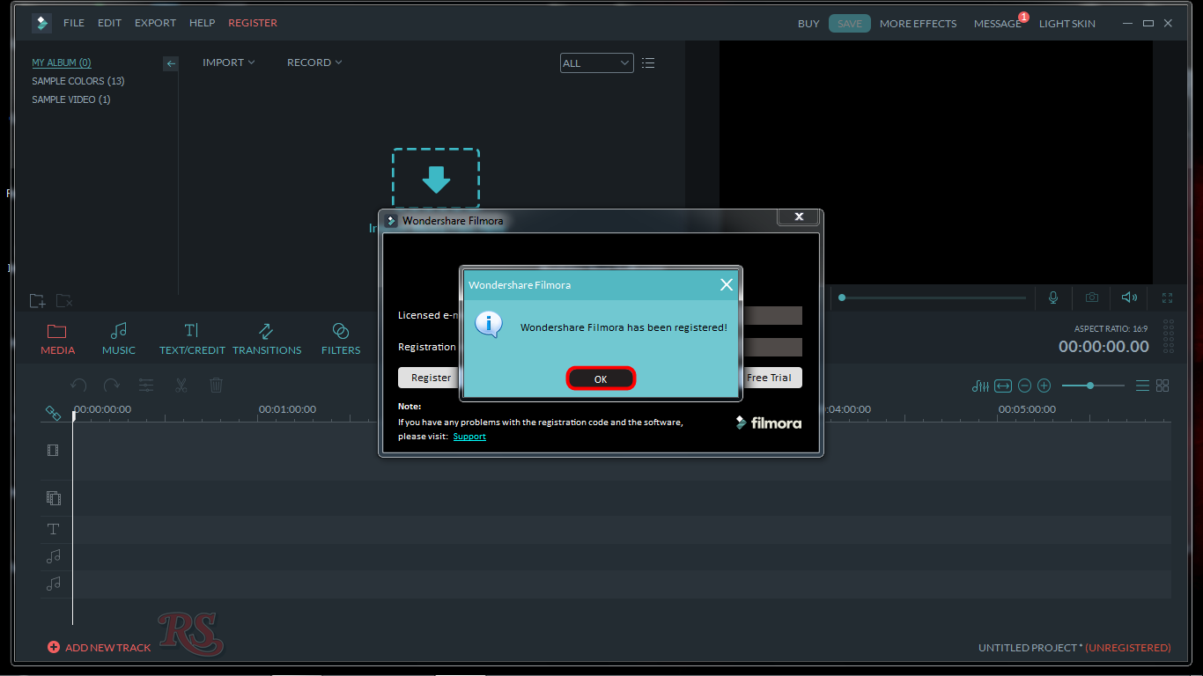Click the timeline zoom out minus icon
This screenshot has width=1203, height=676.
point(1024,386)
